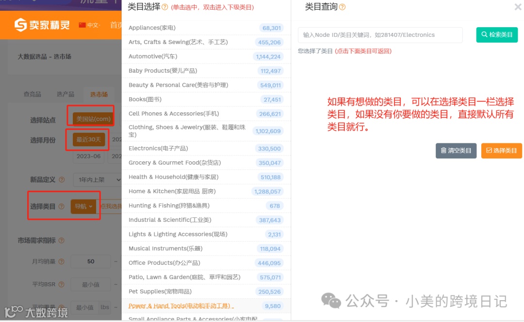Image resolution: width=524 pixels, height=322 pixels.
Task: Select Arts, Crafts & Sewing category
Action: tap(206, 42)
